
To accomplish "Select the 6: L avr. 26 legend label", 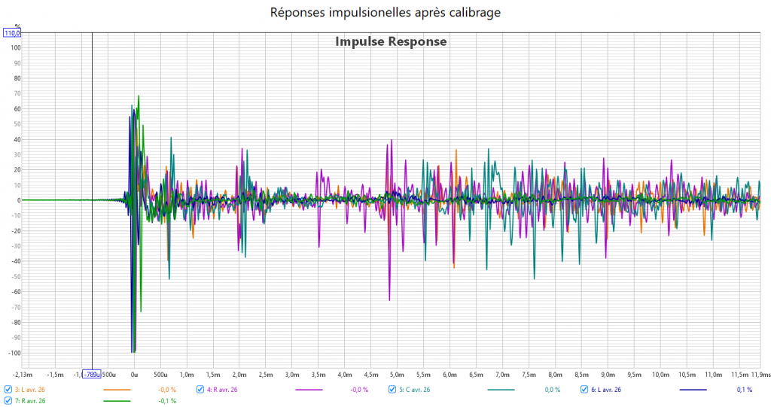I will [606, 390].
